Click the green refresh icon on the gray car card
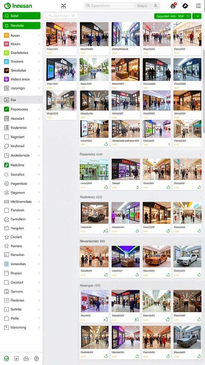This screenshot has width=205, height=365. coord(199,356)
